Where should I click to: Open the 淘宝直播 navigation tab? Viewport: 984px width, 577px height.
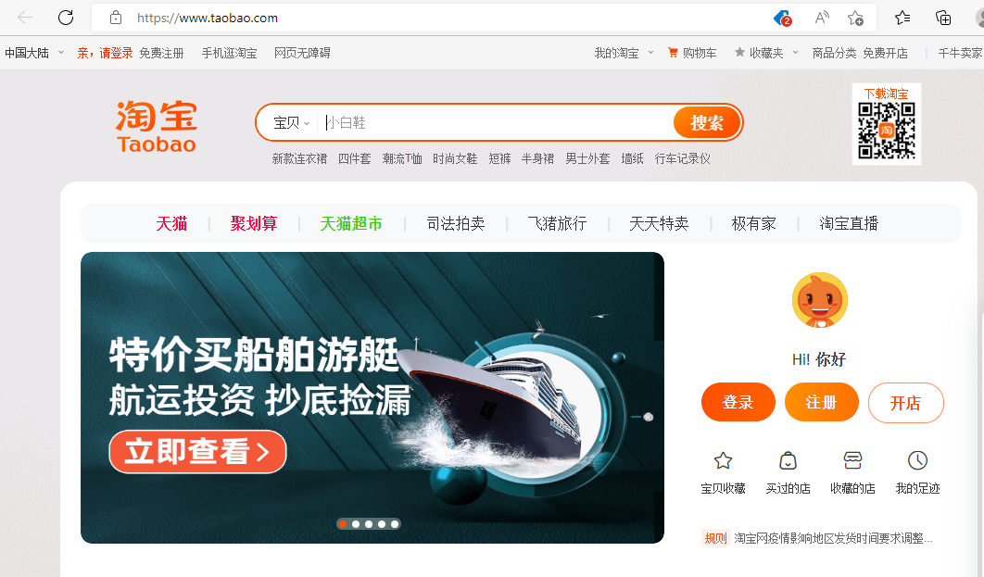point(849,223)
